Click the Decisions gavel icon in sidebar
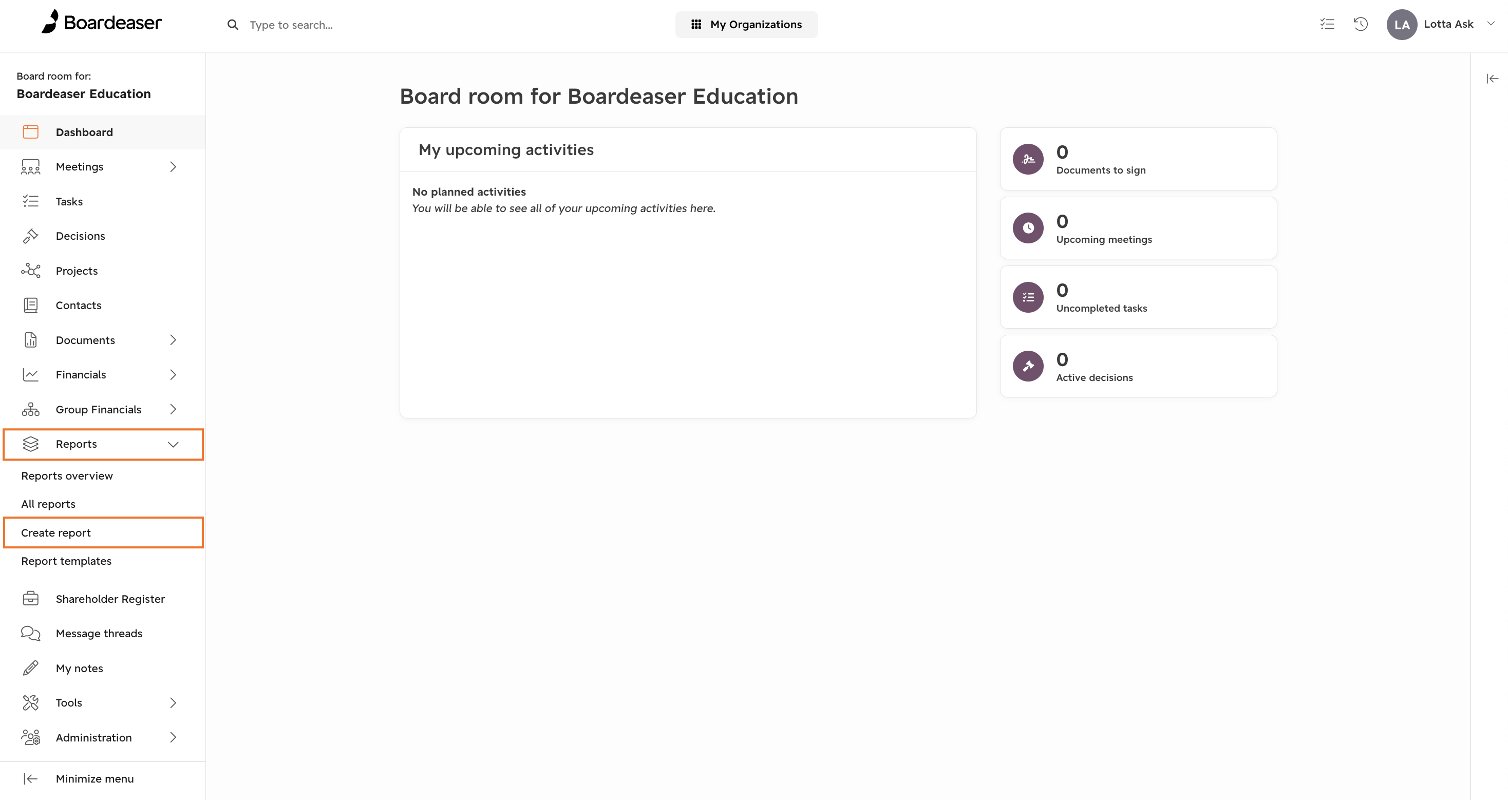 pos(30,236)
